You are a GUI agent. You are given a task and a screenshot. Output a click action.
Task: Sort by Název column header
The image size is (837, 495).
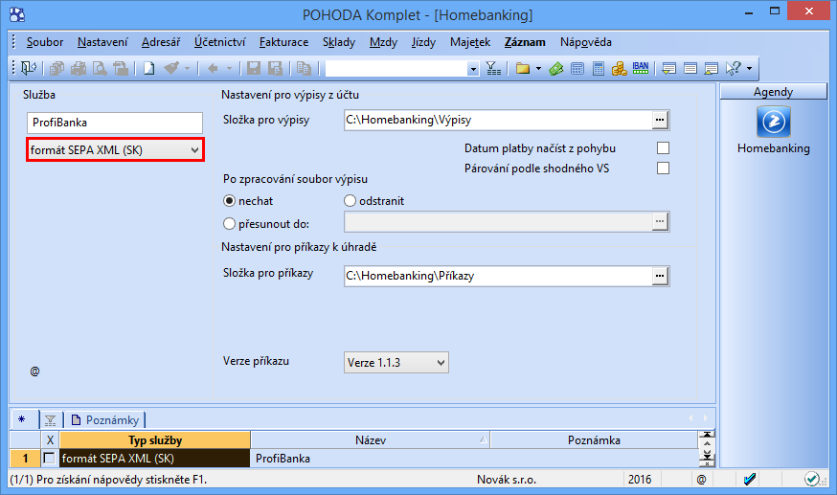coord(370,440)
